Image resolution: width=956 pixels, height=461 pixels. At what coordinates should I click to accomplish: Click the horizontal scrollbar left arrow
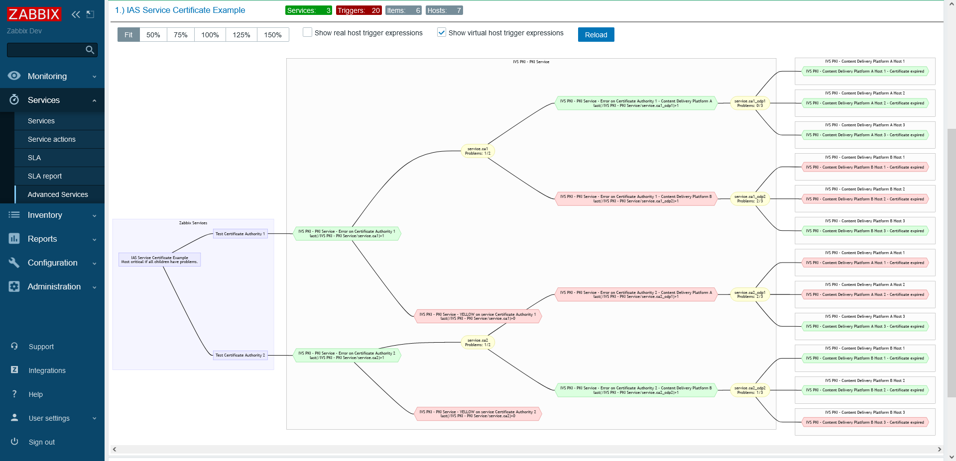tap(115, 449)
